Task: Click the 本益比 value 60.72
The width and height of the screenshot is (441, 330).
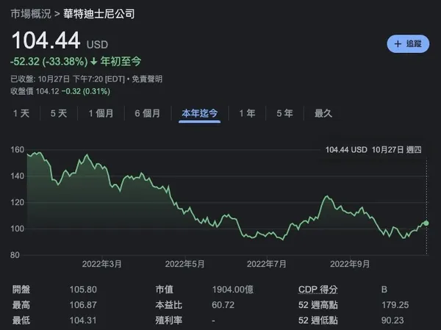Action: click(223, 305)
